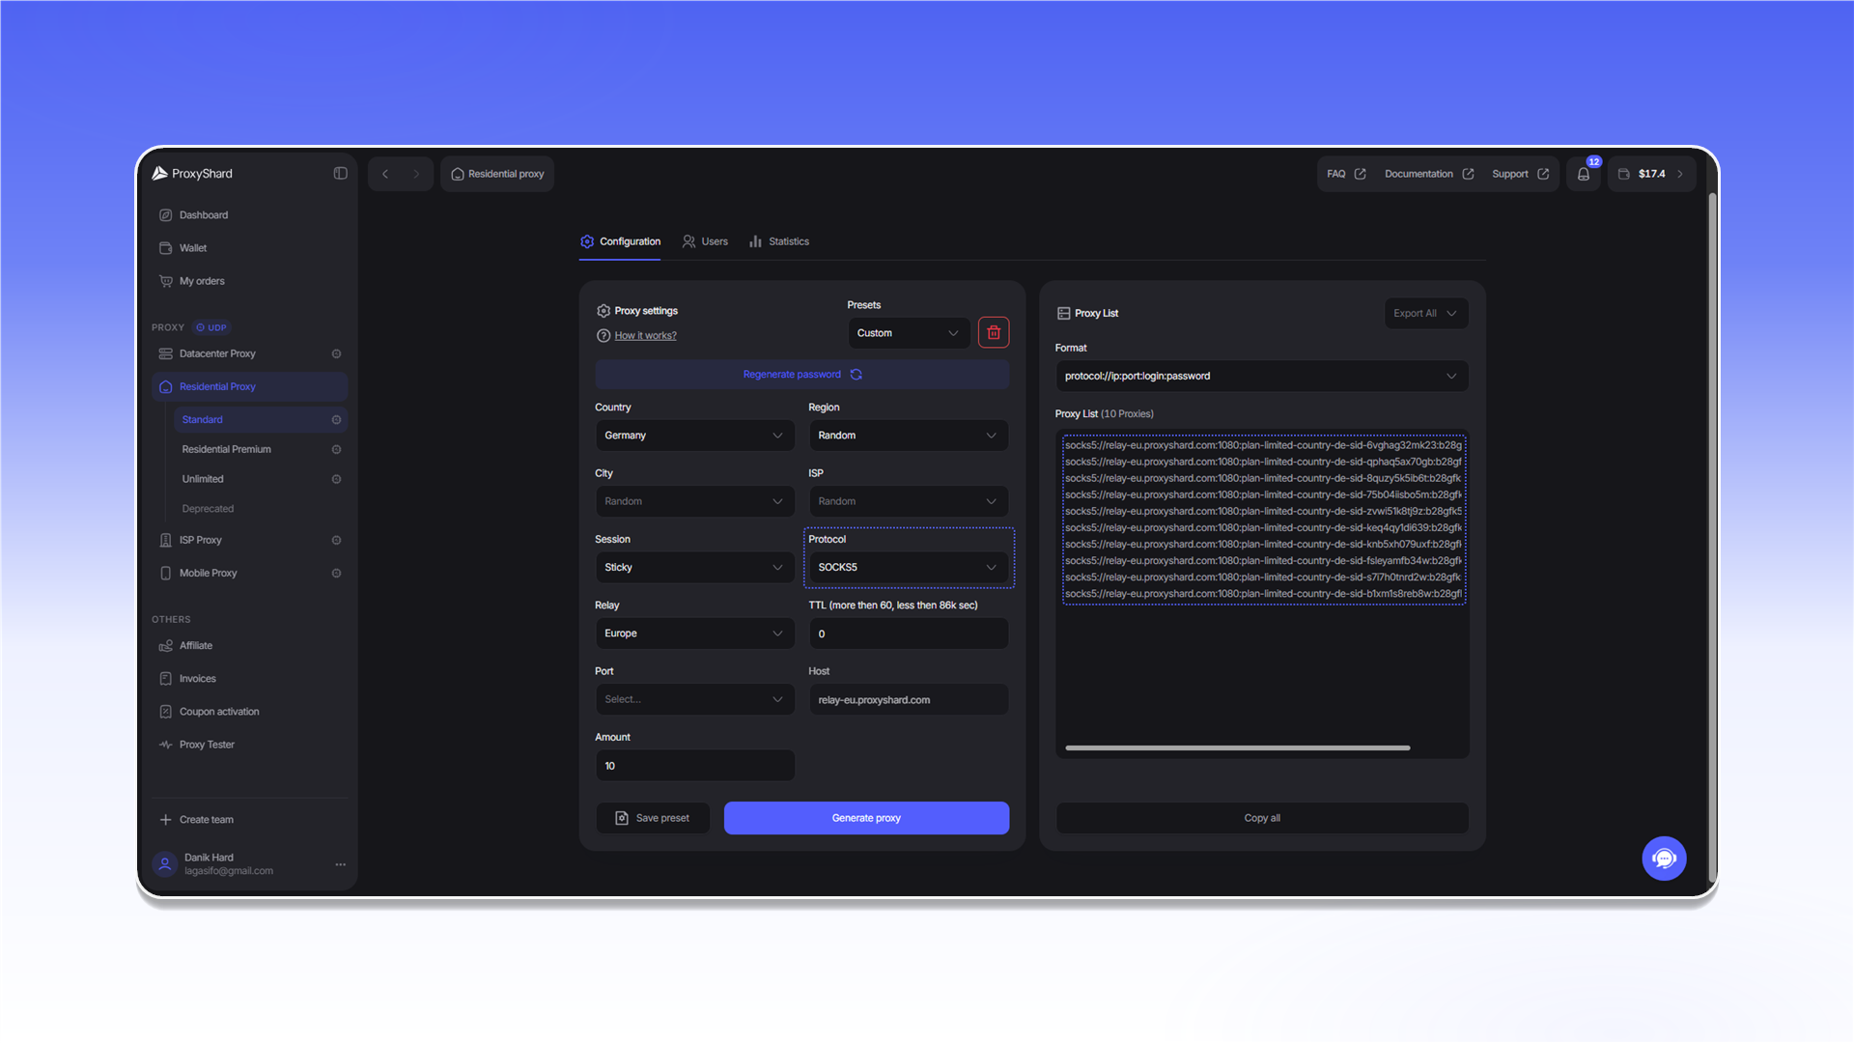Open the Protocol dropdown showing SOCKS5
Screen dimensions: 1854x1043
pos(908,567)
